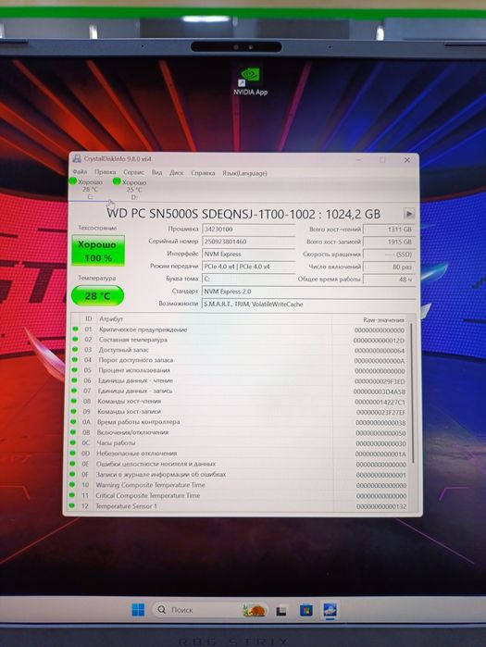The height and width of the screenshot is (647, 486).
Task: Click the next disk arrow button
Action: [x=409, y=213]
